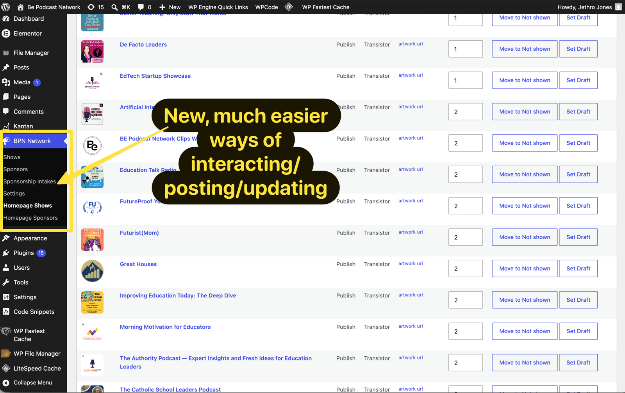The image size is (625, 393).
Task: Open the Shows submenu item
Action: [12, 157]
